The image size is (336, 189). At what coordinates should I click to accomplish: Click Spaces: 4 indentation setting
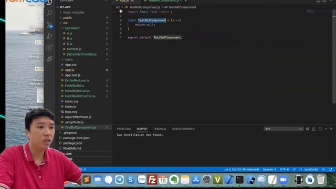coord(269,170)
